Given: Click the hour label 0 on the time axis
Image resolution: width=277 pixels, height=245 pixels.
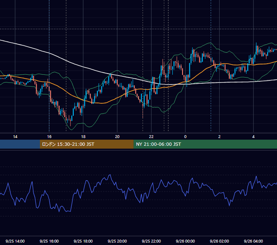Looking at the screenshot, I should click(185, 137).
